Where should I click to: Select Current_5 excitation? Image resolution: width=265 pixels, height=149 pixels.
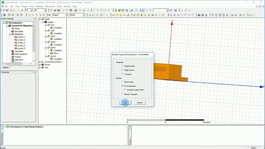tap(21, 48)
